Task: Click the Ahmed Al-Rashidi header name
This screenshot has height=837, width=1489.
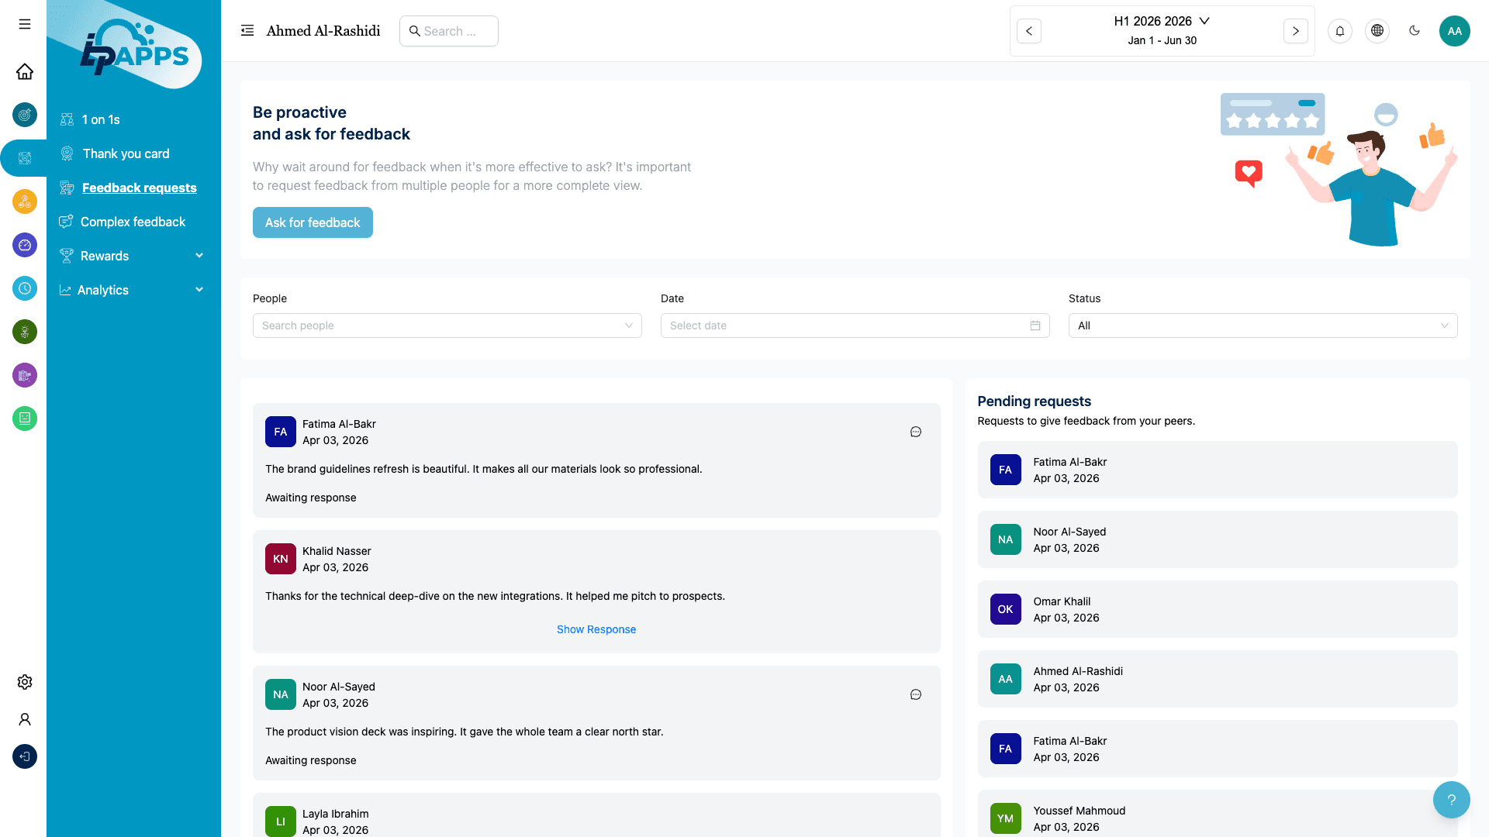Action: point(323,31)
